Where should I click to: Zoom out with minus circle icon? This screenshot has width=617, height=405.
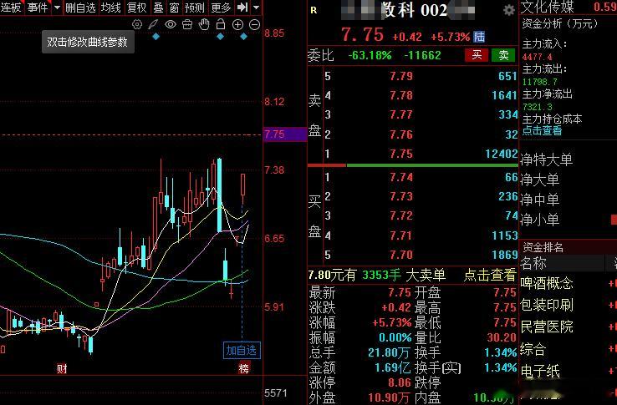pos(255,24)
